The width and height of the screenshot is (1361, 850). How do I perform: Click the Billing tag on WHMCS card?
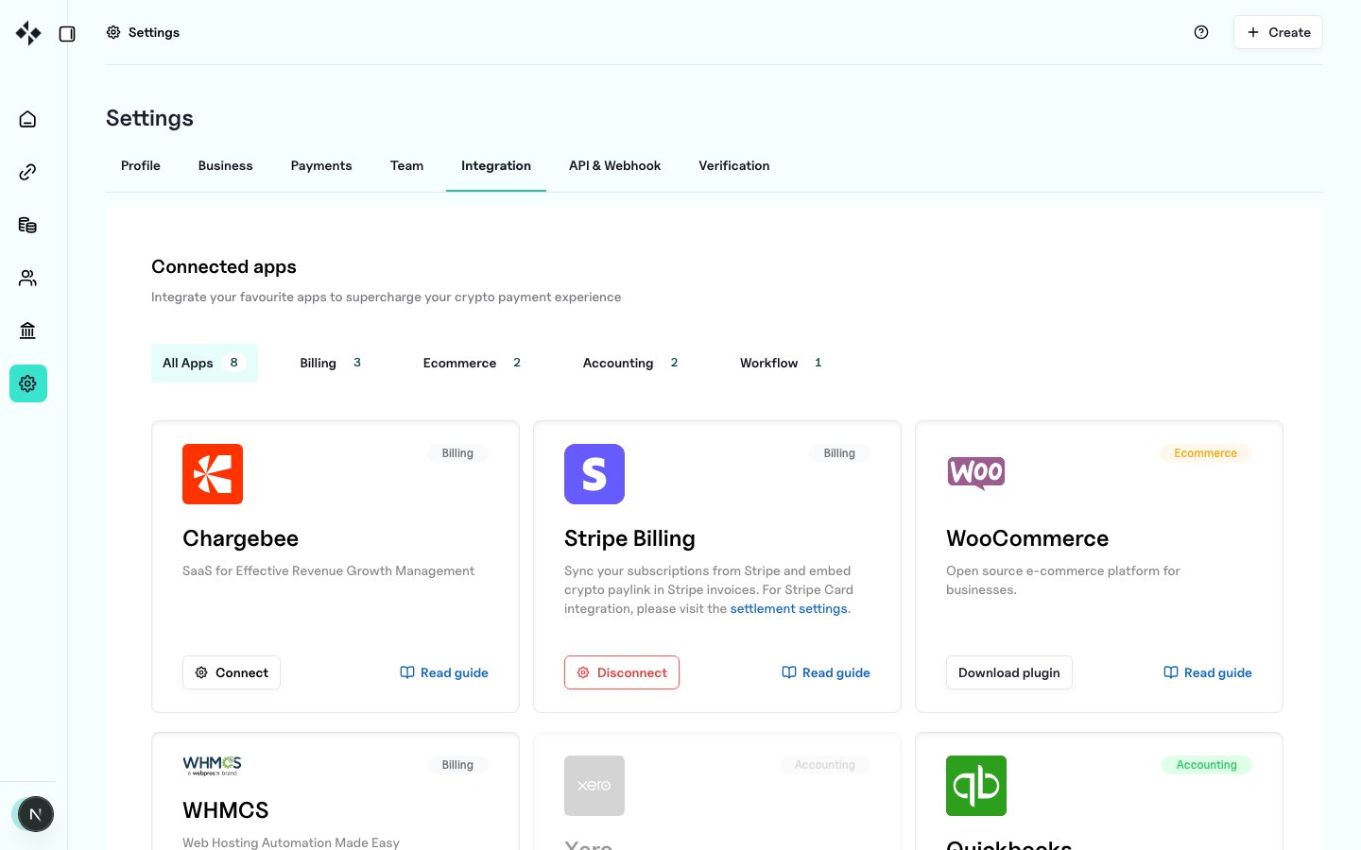point(457,765)
